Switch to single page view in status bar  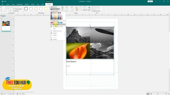(x=148, y=94)
